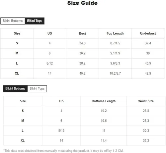Click the Bust column header

click(82, 33)
